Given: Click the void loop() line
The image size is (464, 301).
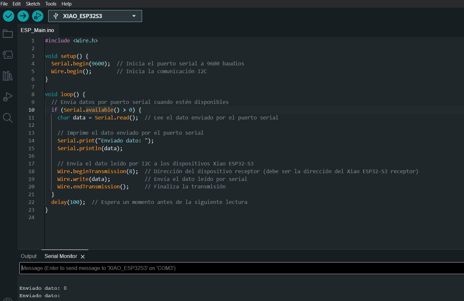Looking at the screenshot, I should point(65,94).
